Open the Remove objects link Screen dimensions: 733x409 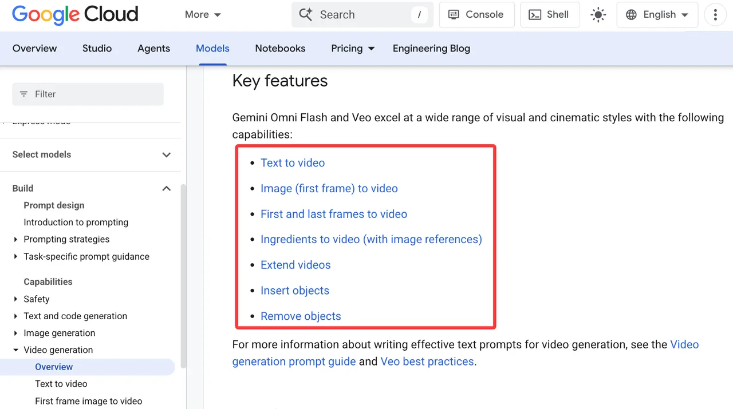tap(301, 316)
